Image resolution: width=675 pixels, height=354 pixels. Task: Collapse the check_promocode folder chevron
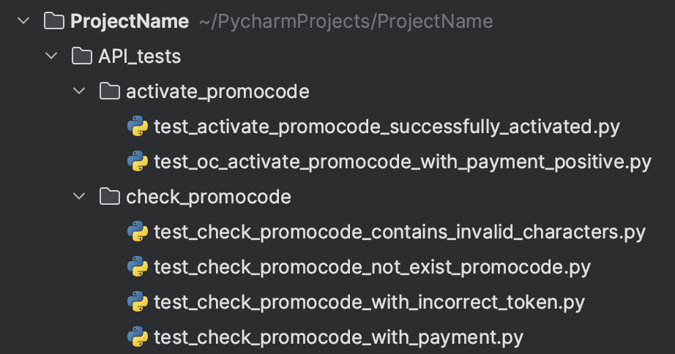[x=79, y=197]
